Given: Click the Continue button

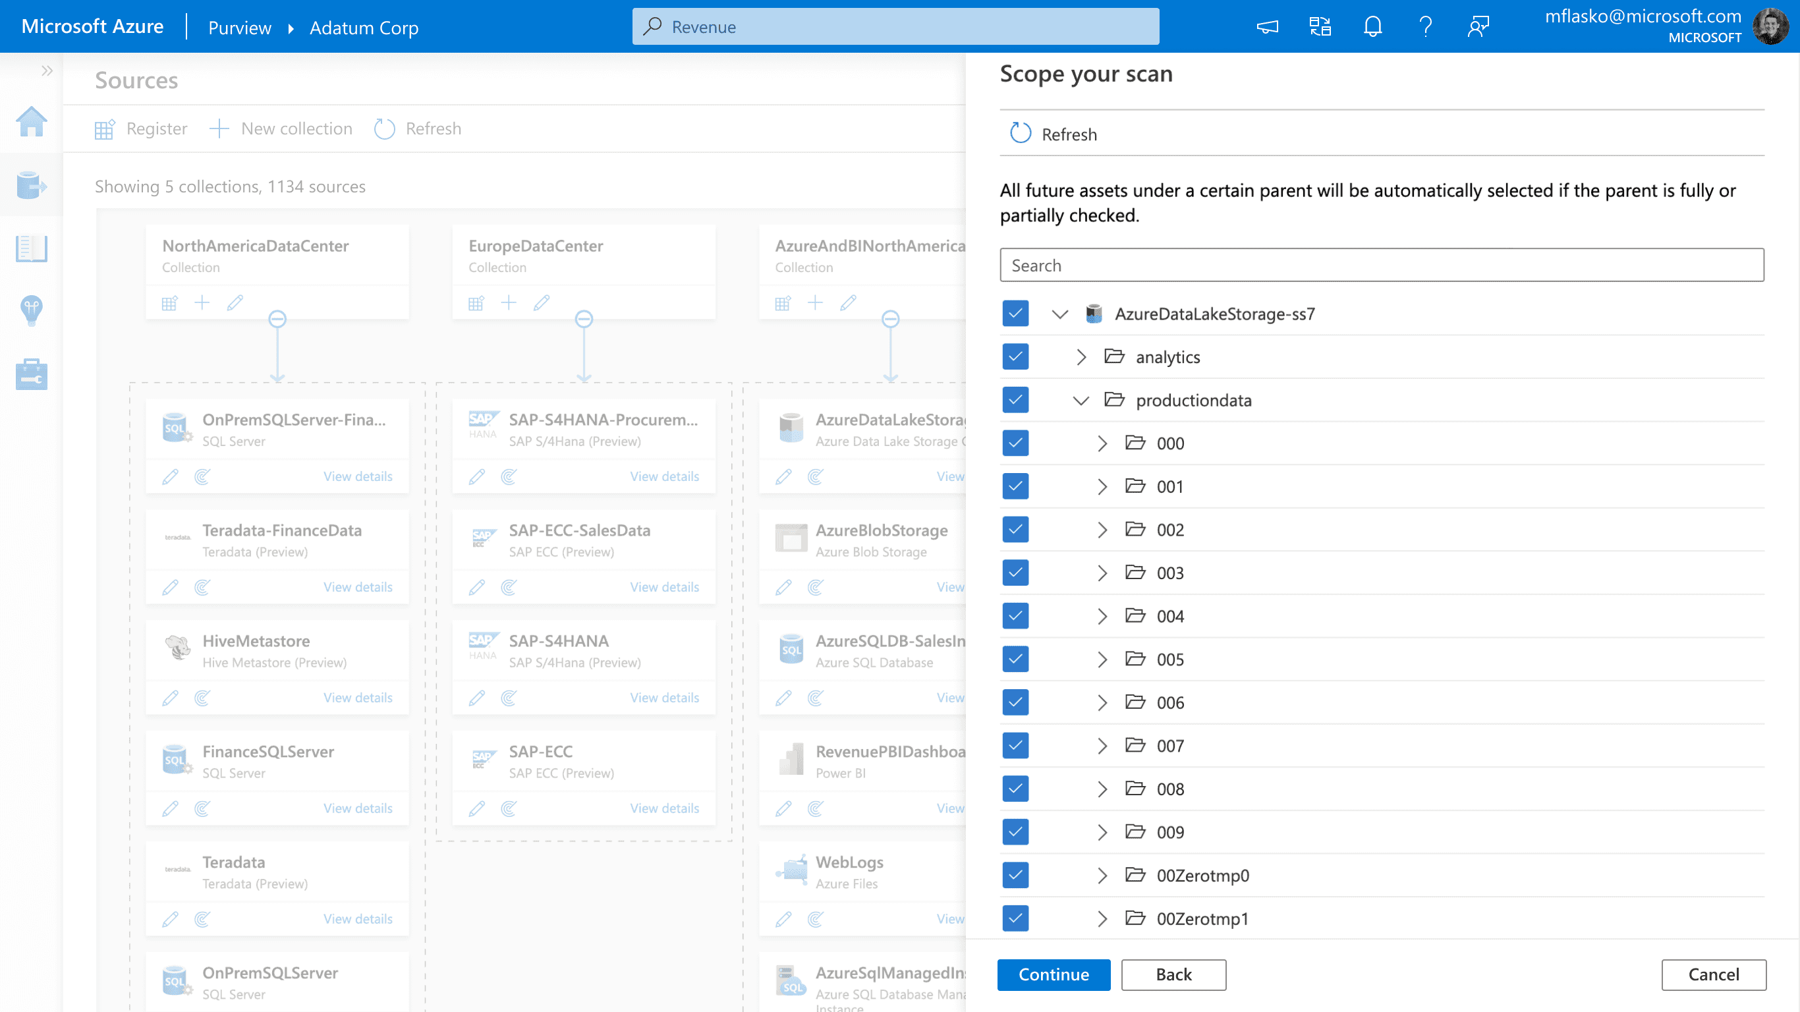Looking at the screenshot, I should click(x=1054, y=974).
